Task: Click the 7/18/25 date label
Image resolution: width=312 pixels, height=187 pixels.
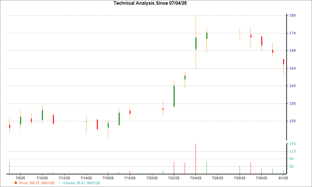Action: 130,178
